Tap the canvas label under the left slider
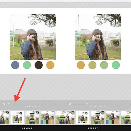Viewport: 131px width, 131px height. (x=32, y=107)
